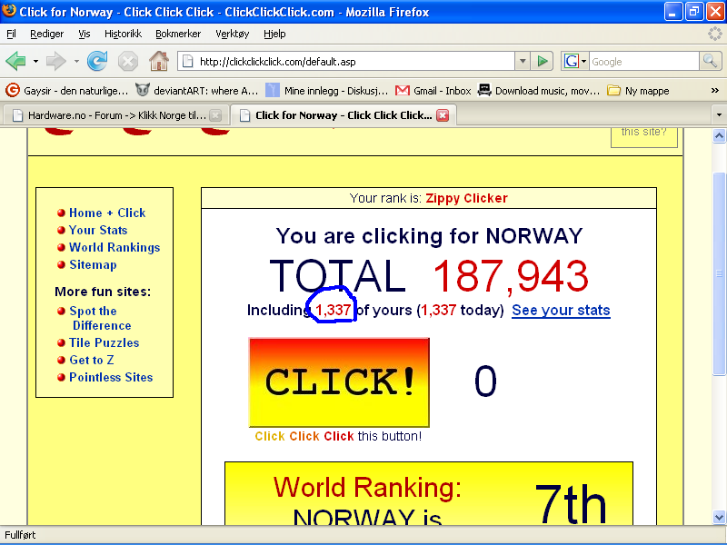This screenshot has height=545, width=727.
Task: Open the Ny mappe bookmark folder
Action: pyautogui.click(x=638, y=91)
